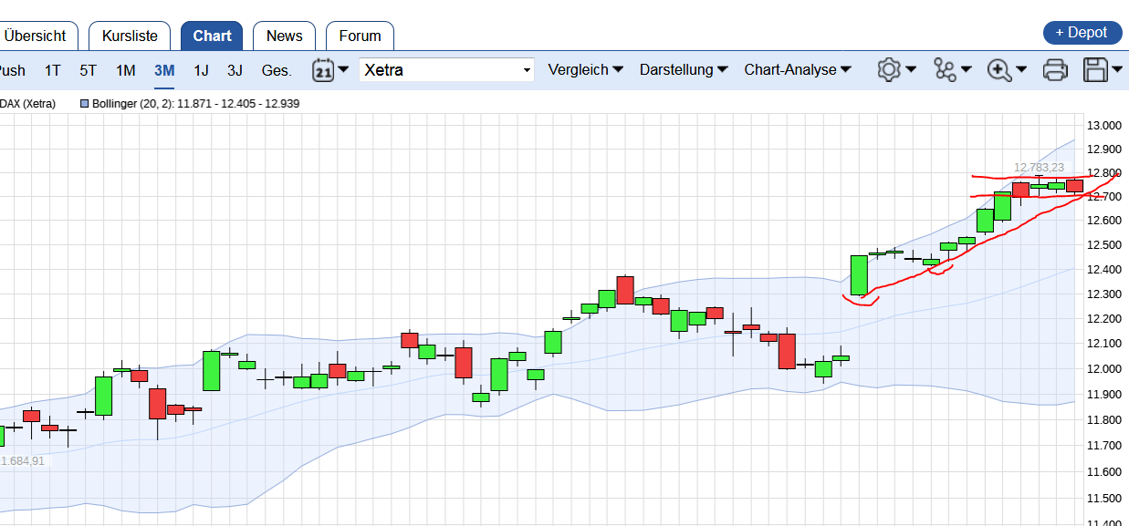Open the calendar date picker icon

[x=323, y=70]
